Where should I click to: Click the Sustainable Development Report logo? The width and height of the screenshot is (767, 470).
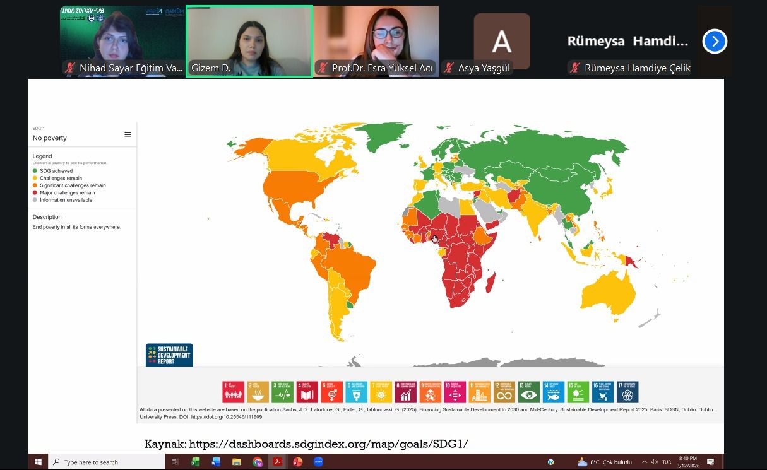[x=169, y=355]
